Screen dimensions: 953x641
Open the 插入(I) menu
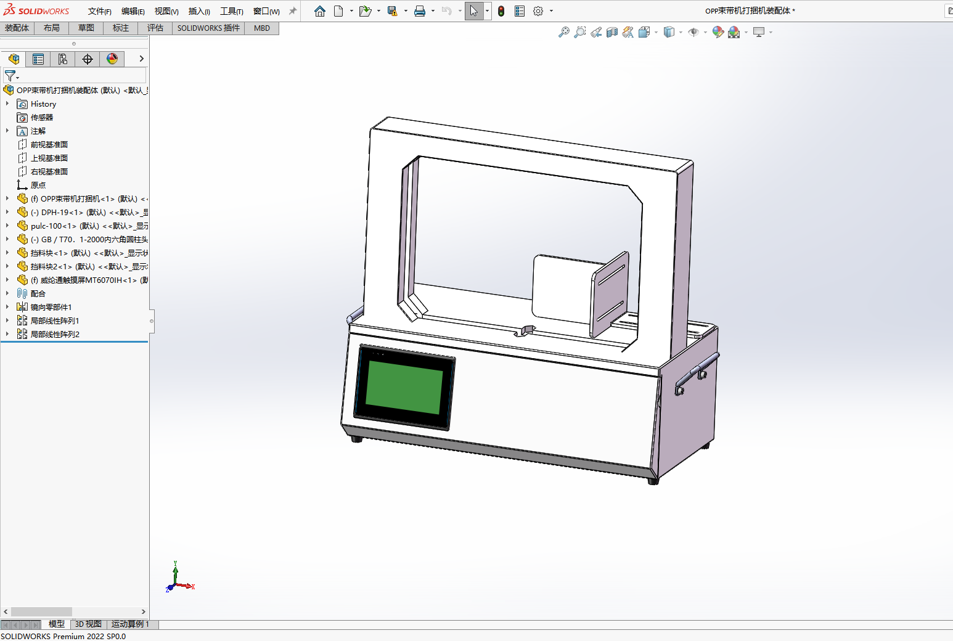(x=199, y=11)
